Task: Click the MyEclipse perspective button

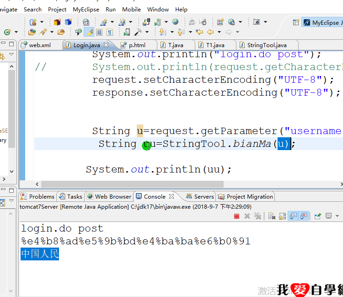Action: coord(322,22)
